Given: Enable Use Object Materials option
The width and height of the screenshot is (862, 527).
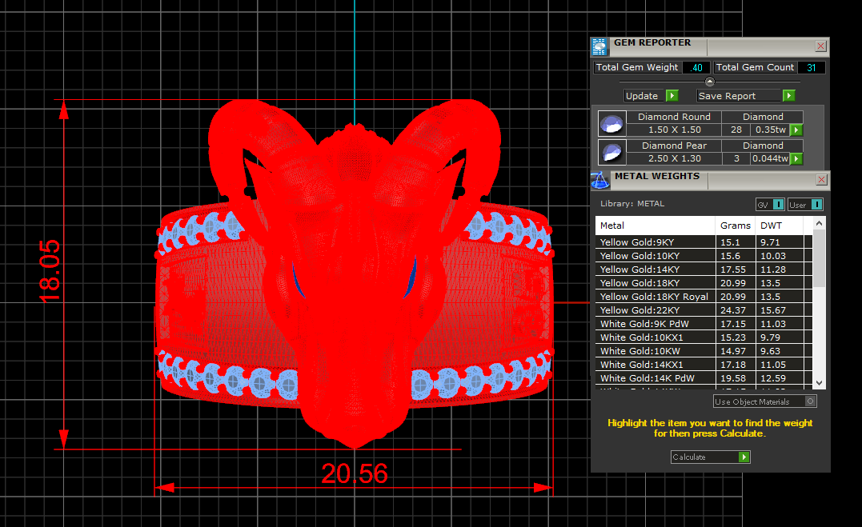Looking at the screenshot, I should tap(811, 401).
